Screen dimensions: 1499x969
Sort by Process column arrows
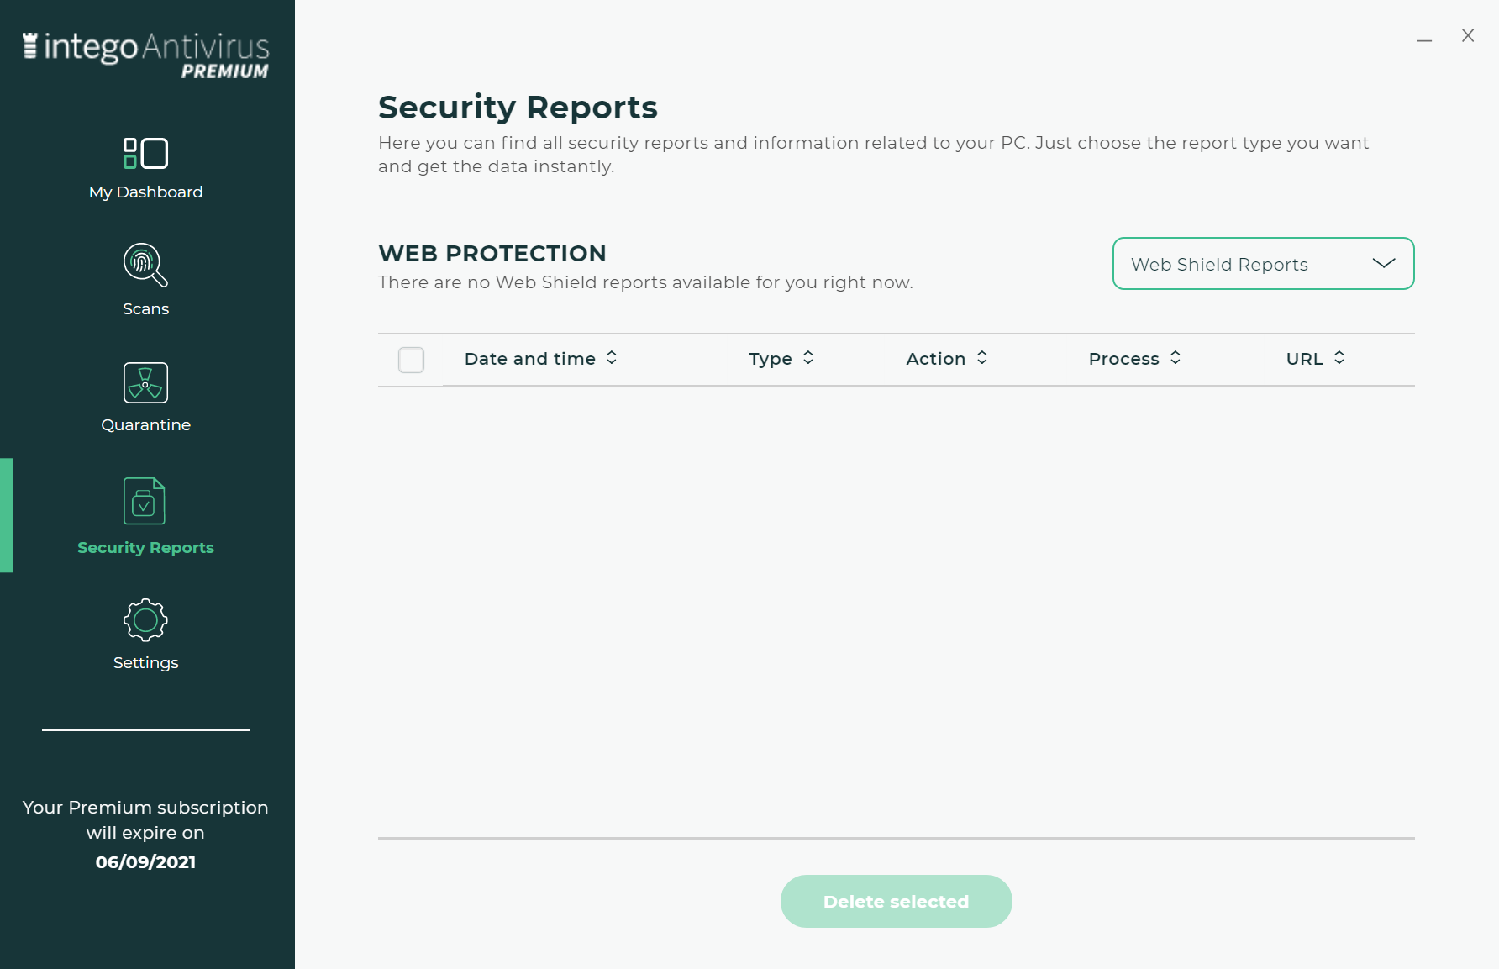[x=1176, y=358]
